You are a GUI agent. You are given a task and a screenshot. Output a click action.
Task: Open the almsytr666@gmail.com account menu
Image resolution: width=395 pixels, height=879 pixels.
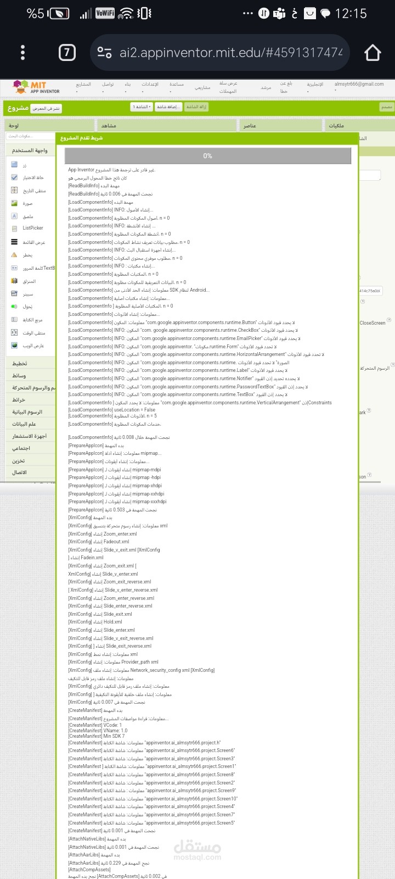click(359, 86)
